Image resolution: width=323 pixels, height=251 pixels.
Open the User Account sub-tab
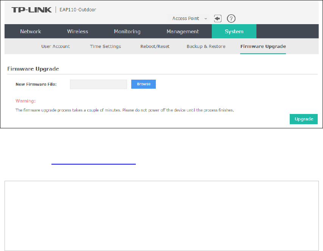click(x=56, y=46)
